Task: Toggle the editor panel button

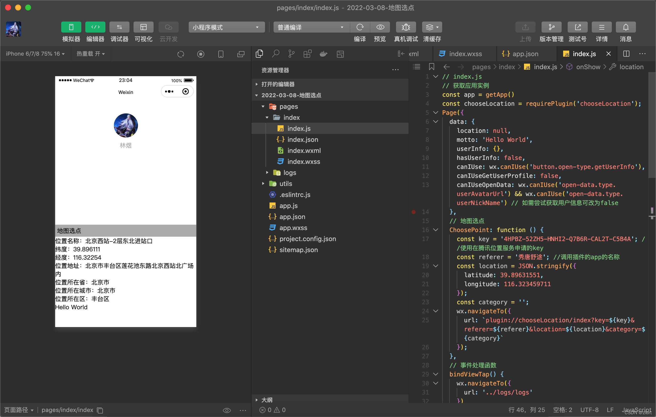Action: pyautogui.click(x=95, y=27)
